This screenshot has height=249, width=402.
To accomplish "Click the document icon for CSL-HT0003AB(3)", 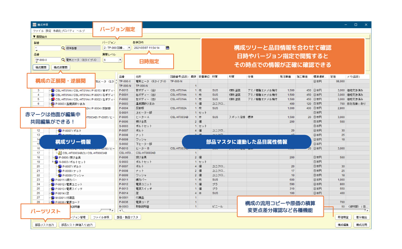I will click(x=60, y=153).
